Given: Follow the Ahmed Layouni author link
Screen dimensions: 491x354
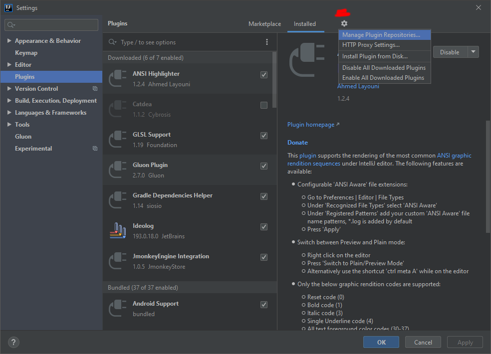Looking at the screenshot, I should tap(358, 86).
